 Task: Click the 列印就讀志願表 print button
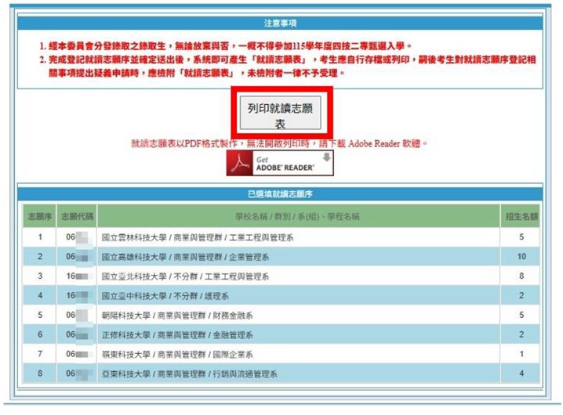point(279,115)
